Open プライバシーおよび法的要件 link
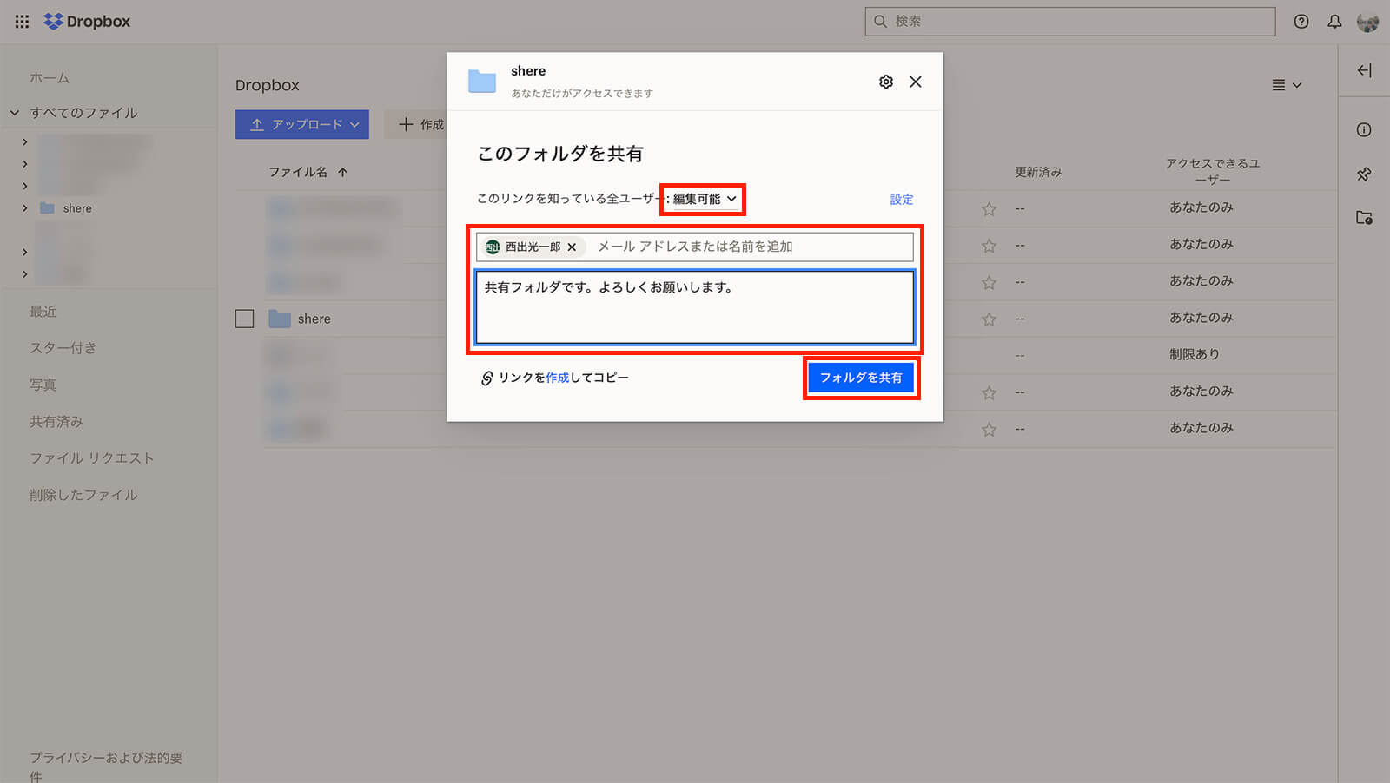 click(106, 767)
